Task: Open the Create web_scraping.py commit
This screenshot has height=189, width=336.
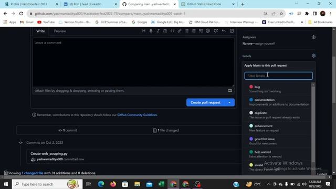Action: click(x=49, y=154)
